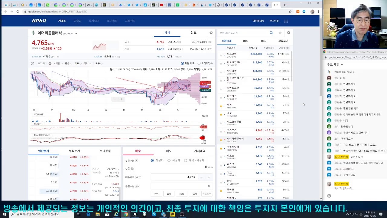
Task: Sort coin list by 현재가 column
Action: click(x=253, y=48)
